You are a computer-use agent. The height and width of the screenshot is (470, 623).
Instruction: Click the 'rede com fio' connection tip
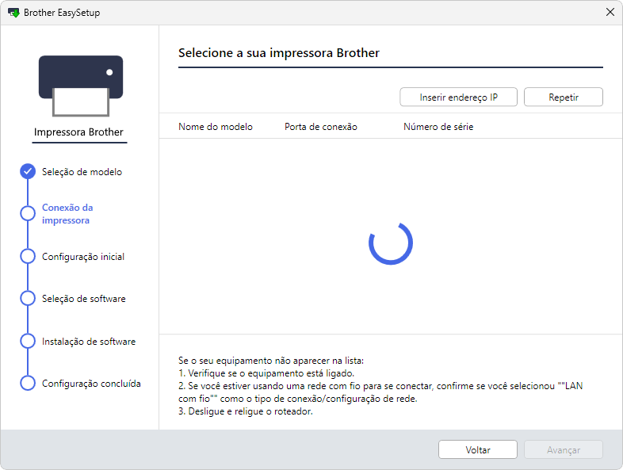tap(380, 392)
